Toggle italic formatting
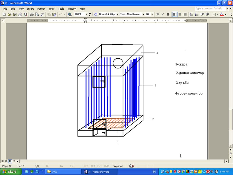The width and height of the screenshot is (233, 175). pyautogui.click(x=163, y=14)
